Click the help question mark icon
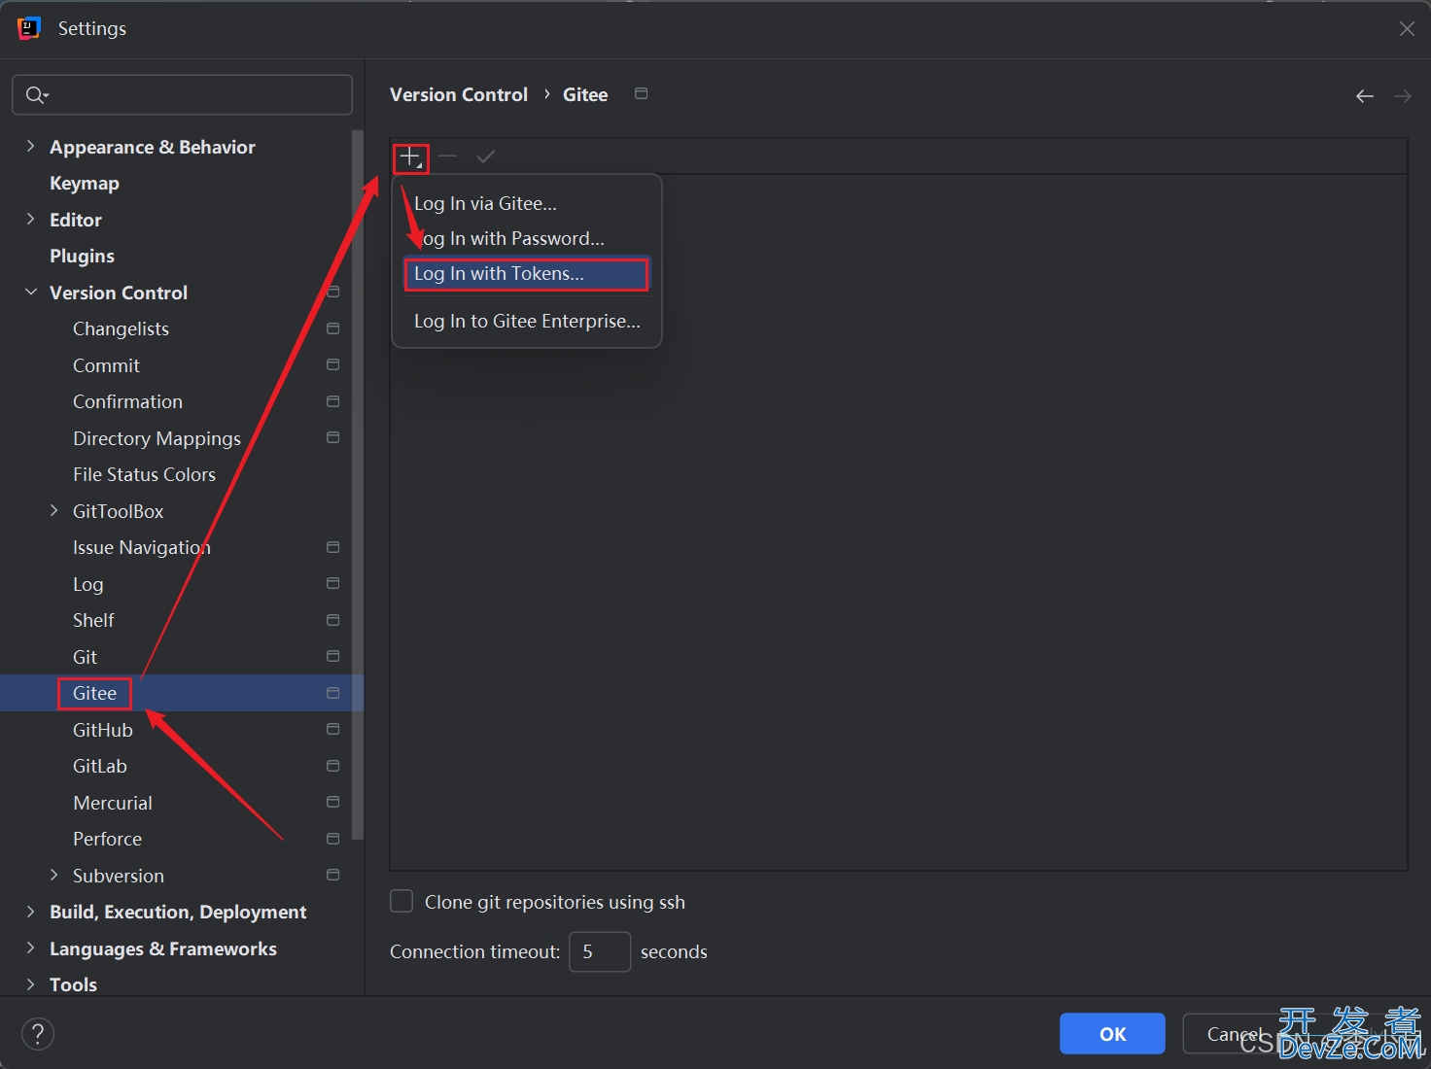Viewport: 1431px width, 1069px height. point(38,1033)
